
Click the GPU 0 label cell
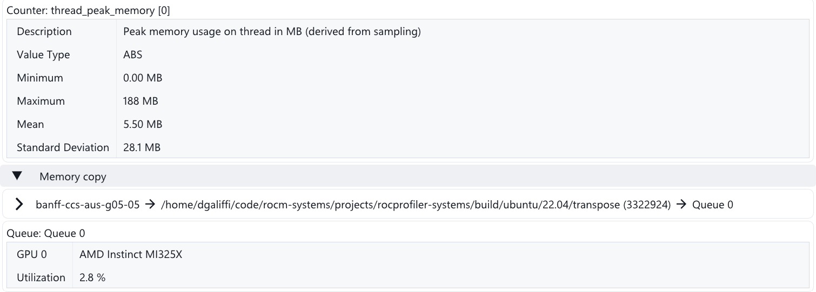click(x=30, y=255)
